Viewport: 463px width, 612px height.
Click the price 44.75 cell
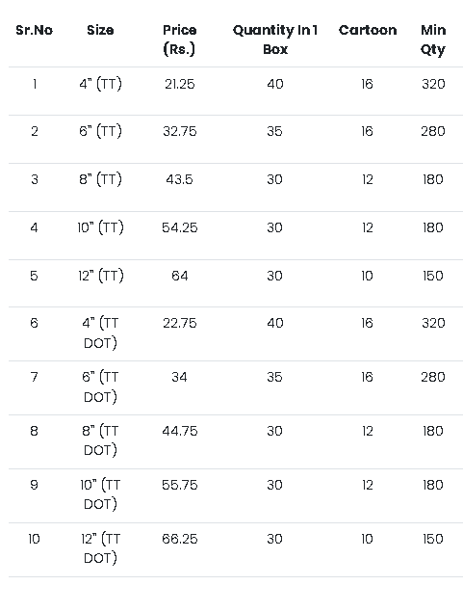(179, 431)
